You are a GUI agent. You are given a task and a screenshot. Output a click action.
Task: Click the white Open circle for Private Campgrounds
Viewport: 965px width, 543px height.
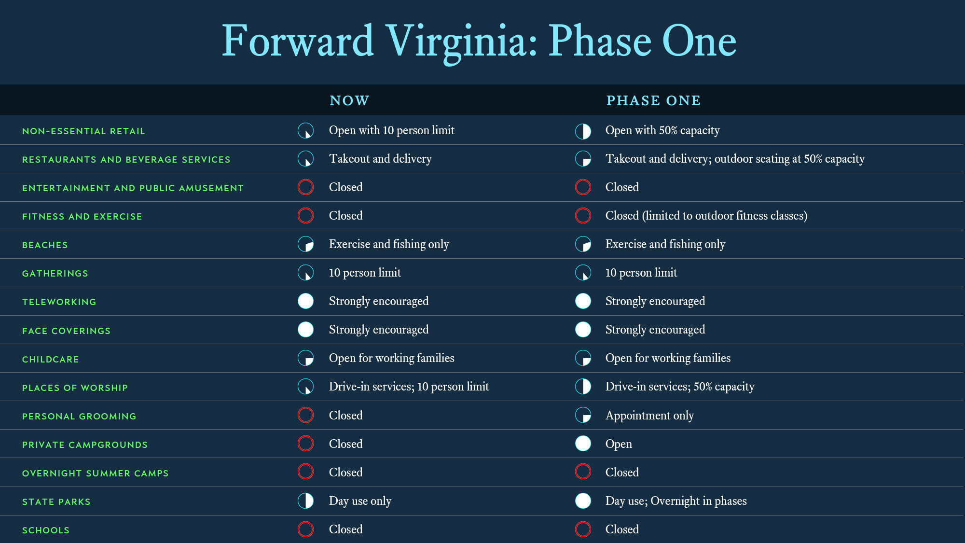583,444
